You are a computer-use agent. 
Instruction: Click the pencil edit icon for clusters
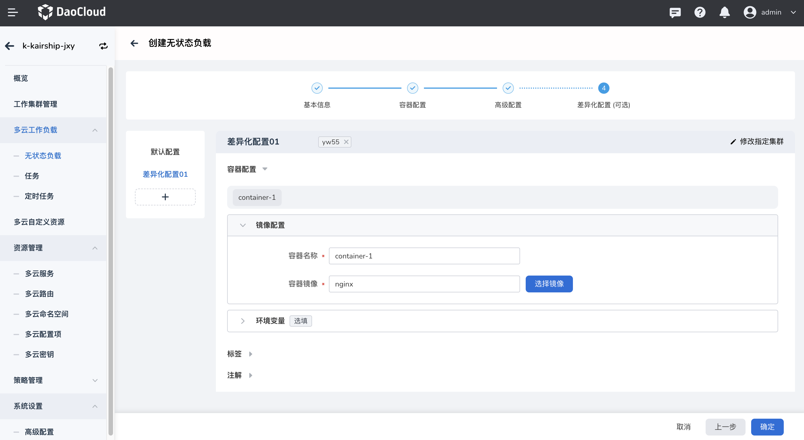click(x=733, y=142)
